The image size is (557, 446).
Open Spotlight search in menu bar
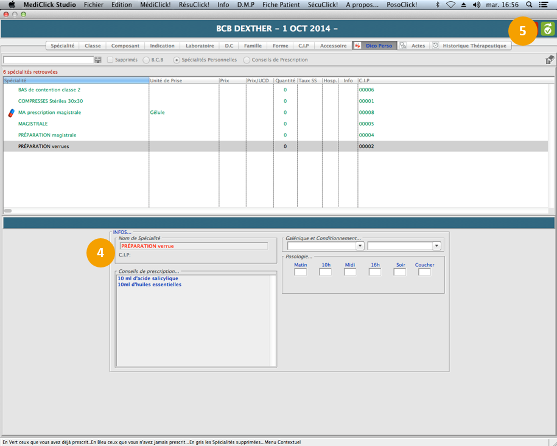(529, 5)
